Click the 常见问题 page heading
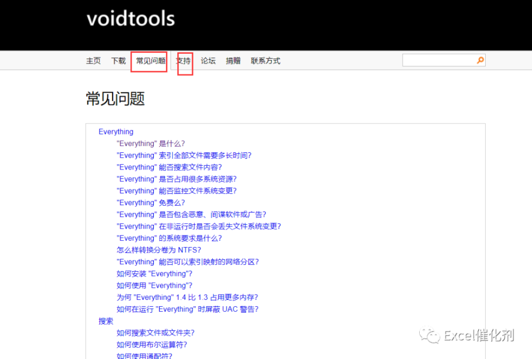Viewport: 532px width, 359px height. (x=115, y=99)
